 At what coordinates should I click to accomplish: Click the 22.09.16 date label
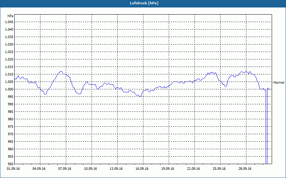point(193,169)
